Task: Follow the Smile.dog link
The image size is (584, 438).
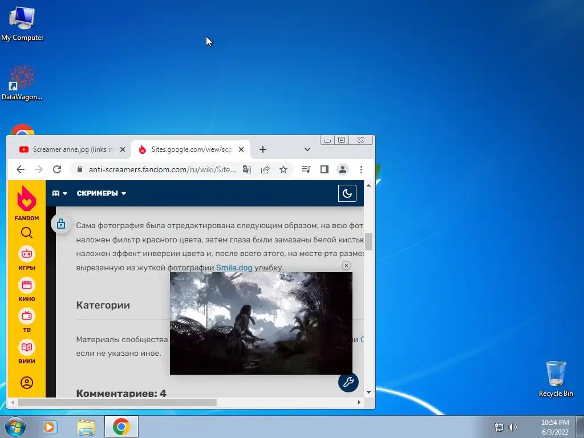Action: [x=234, y=268]
